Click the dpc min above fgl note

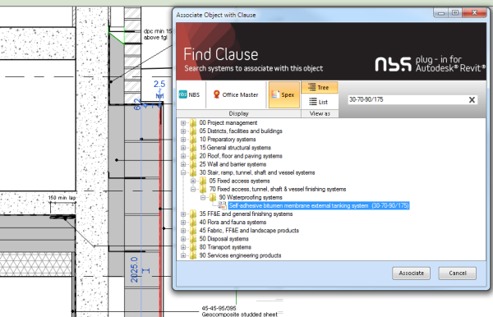158,34
